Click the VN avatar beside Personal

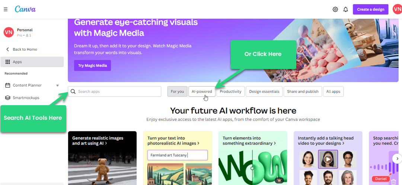click(9, 32)
